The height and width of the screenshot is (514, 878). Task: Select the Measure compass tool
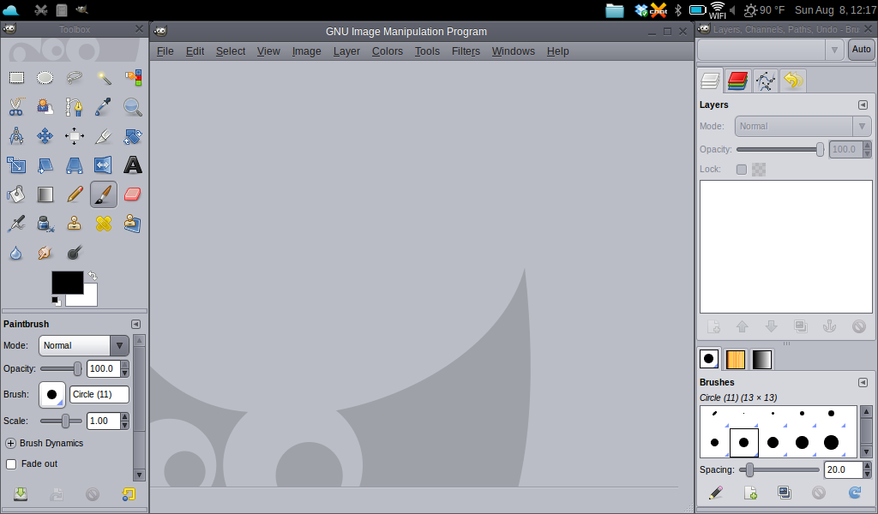click(16, 136)
